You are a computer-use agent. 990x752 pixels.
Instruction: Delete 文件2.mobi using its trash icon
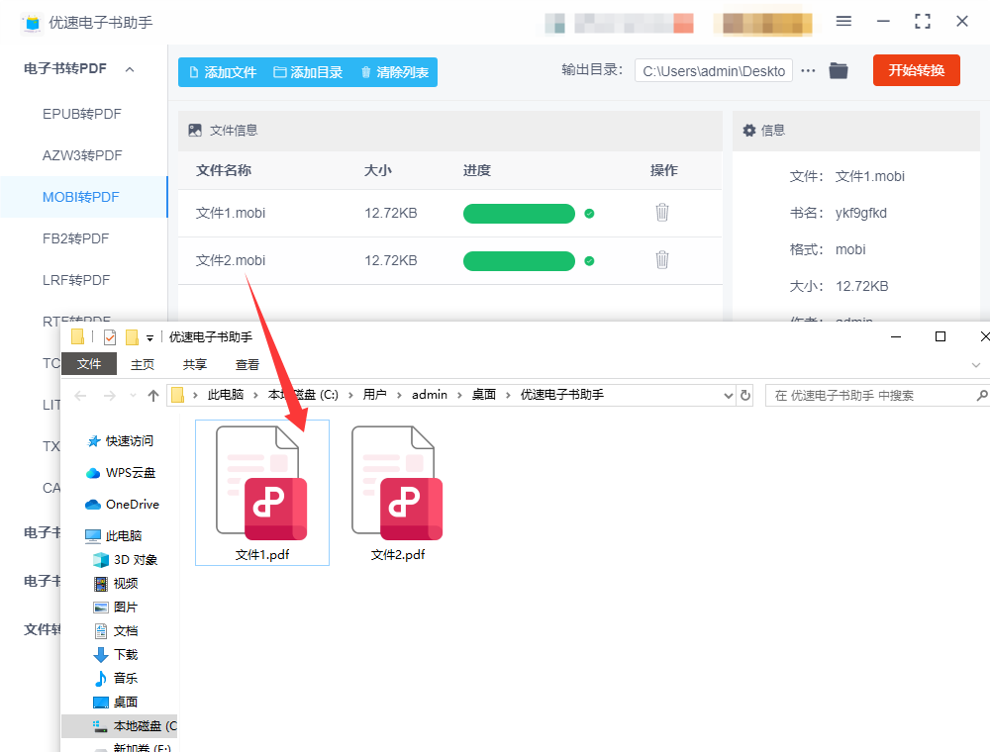coord(661,260)
